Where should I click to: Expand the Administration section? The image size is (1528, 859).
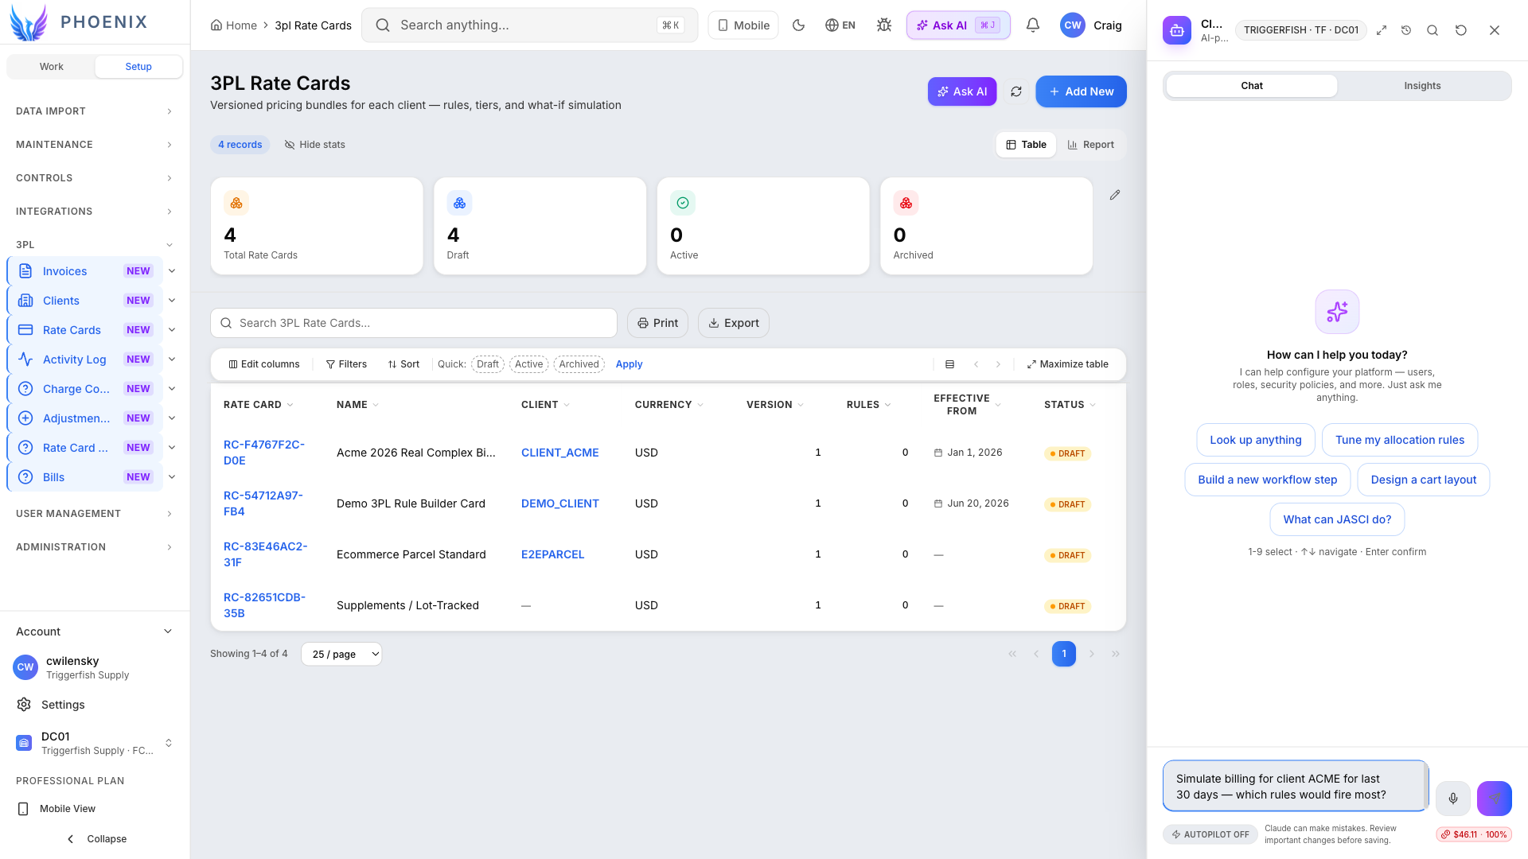point(94,547)
